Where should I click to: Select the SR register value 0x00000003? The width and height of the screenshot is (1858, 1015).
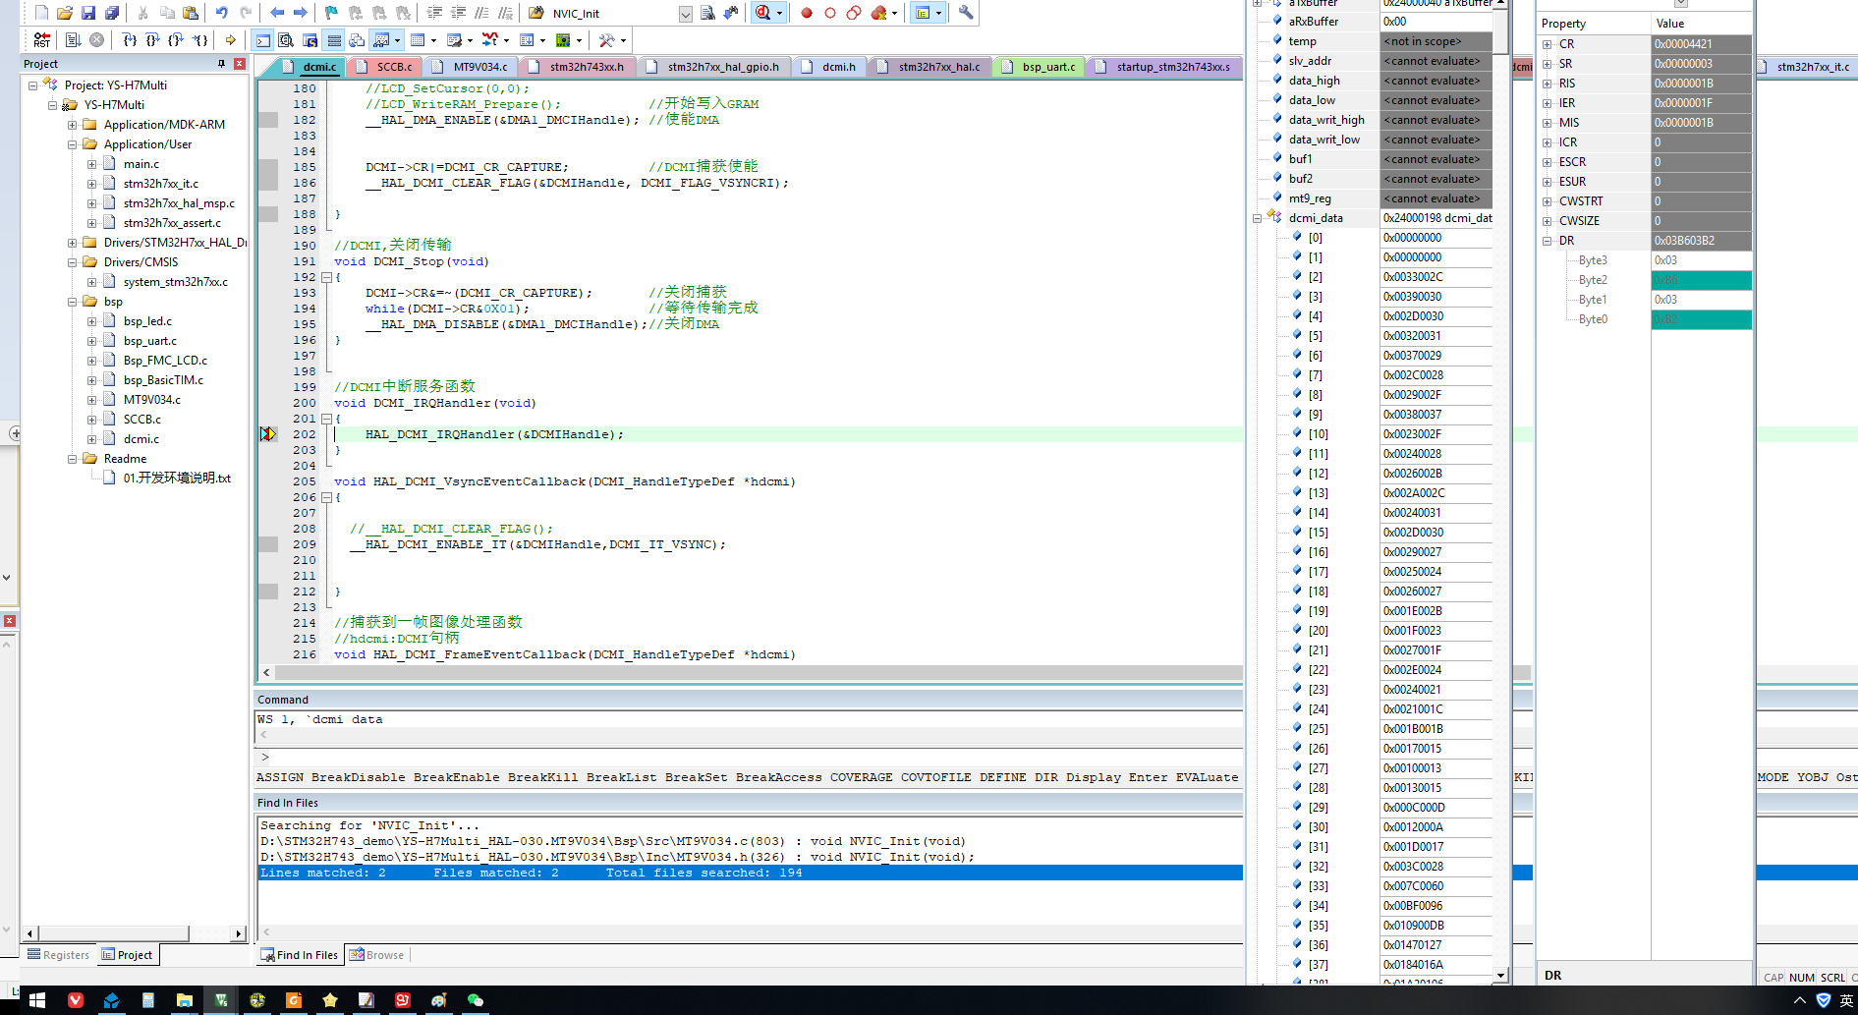1701,64
